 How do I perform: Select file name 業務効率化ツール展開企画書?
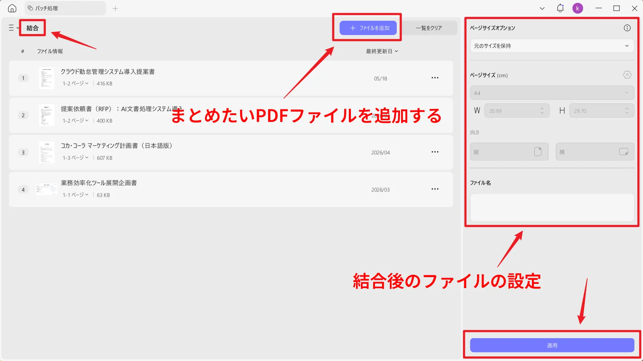(x=99, y=183)
